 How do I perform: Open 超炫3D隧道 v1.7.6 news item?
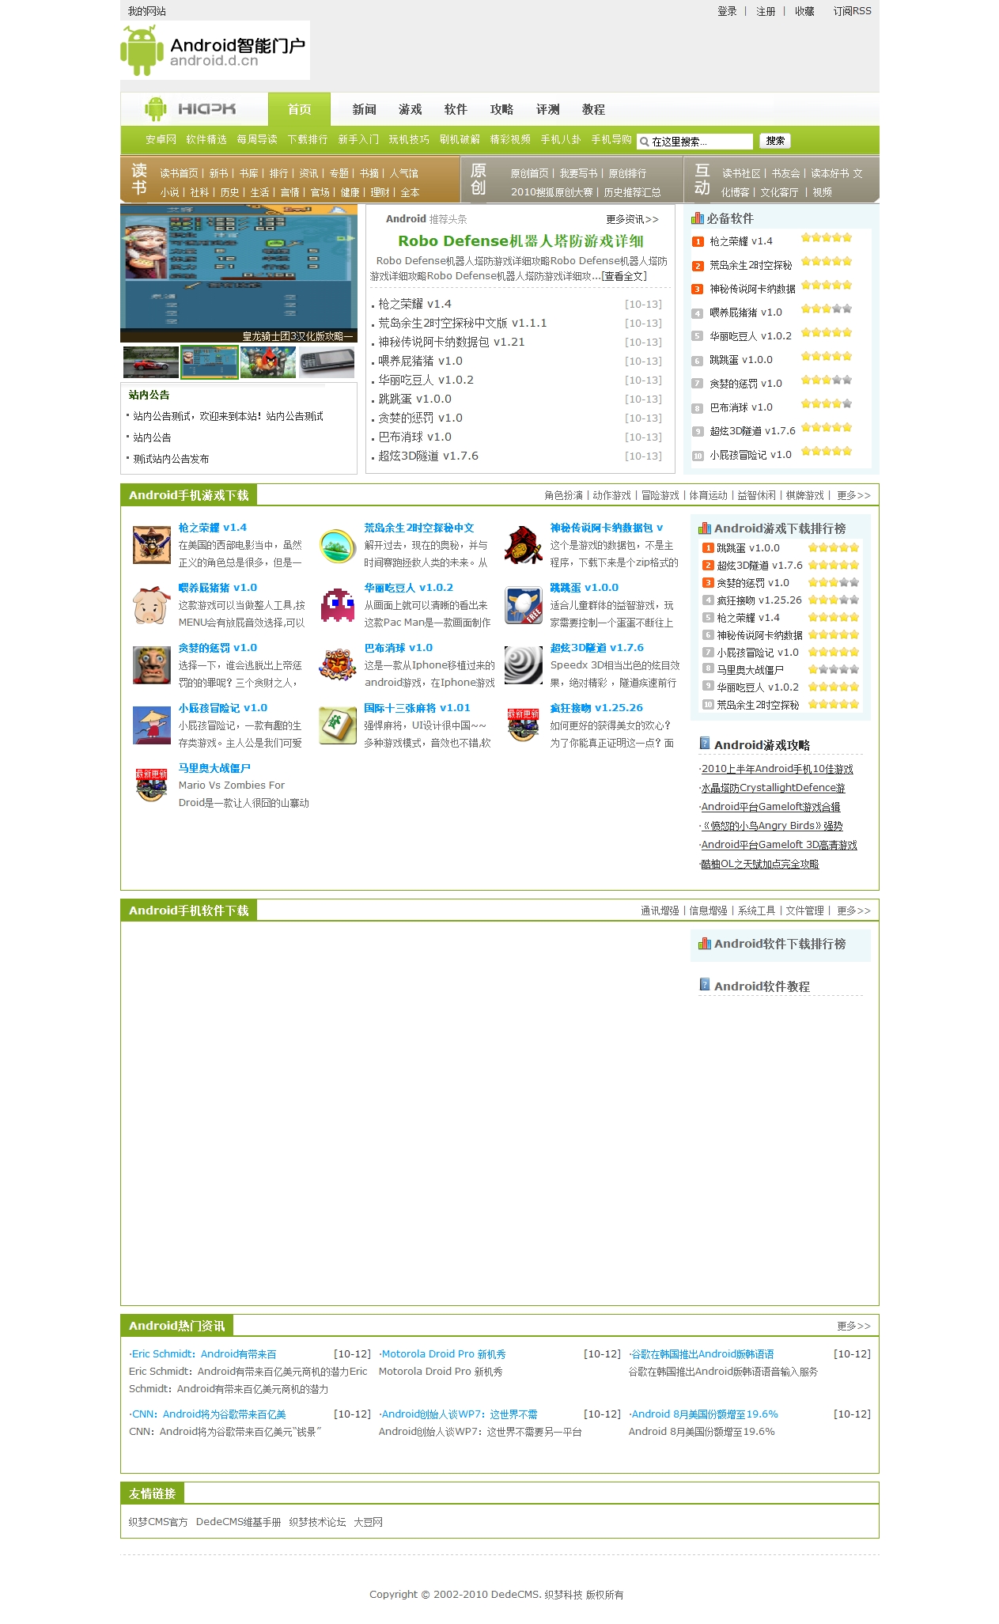[x=428, y=456]
